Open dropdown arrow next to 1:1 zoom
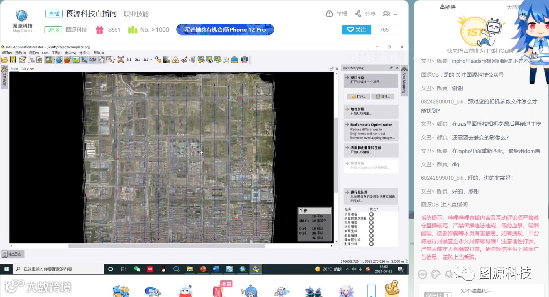 click(x=151, y=60)
